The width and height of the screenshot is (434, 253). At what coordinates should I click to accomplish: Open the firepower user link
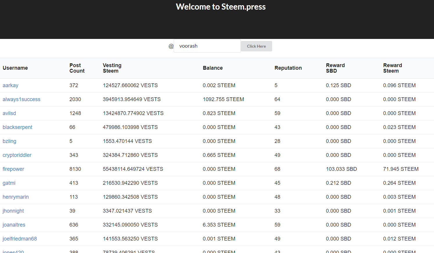pos(13,169)
